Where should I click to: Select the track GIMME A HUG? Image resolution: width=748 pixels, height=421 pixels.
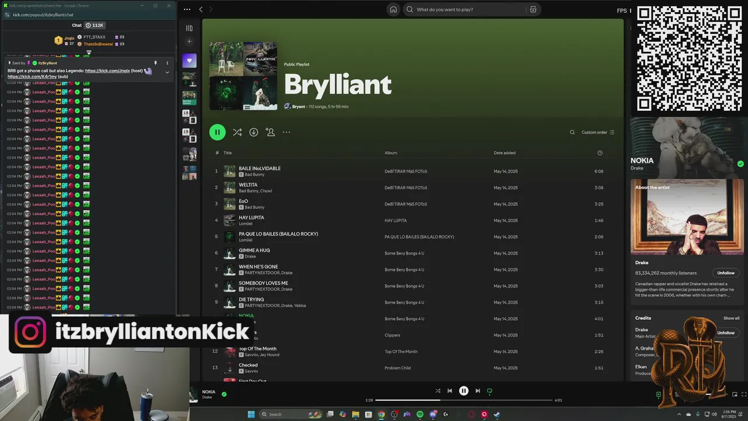pyautogui.click(x=254, y=250)
